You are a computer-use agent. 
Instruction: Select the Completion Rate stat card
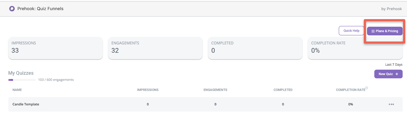[x=355, y=48]
